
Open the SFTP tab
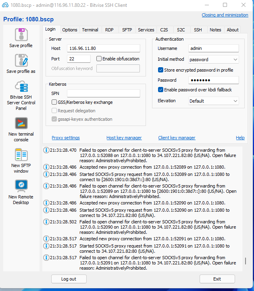(x=127, y=30)
